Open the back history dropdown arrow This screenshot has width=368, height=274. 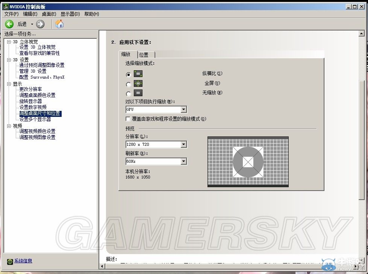pyautogui.click(x=32, y=24)
